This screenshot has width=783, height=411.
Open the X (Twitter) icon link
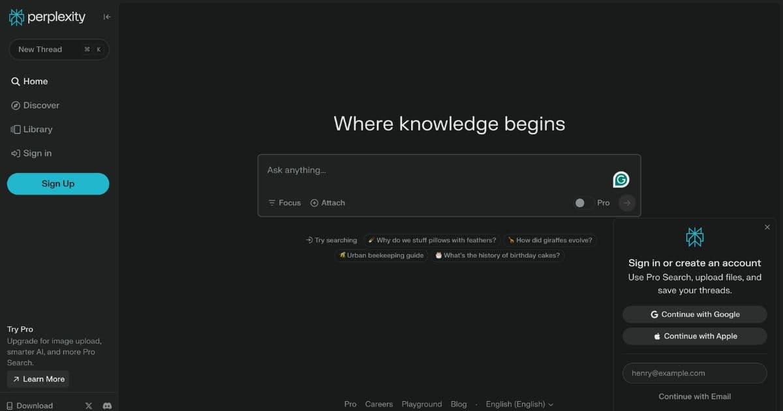pyautogui.click(x=89, y=406)
